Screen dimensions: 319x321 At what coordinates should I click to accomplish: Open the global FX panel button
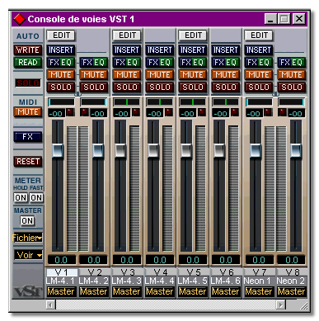(28, 137)
